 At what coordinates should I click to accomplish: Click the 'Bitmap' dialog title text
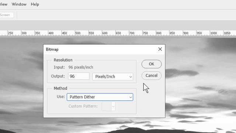(52, 50)
